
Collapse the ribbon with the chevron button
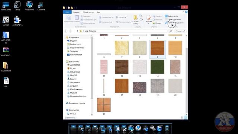183,12
